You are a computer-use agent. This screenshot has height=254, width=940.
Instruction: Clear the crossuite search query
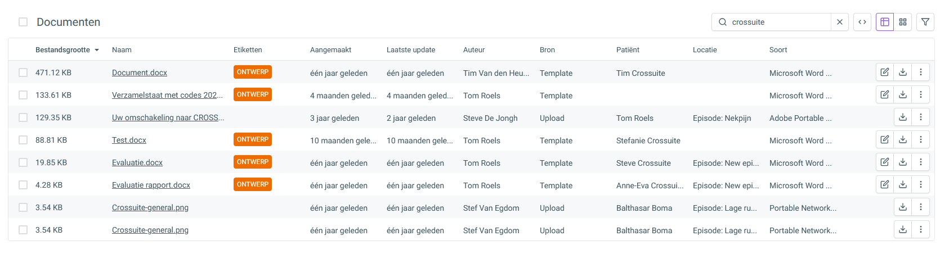pos(839,22)
